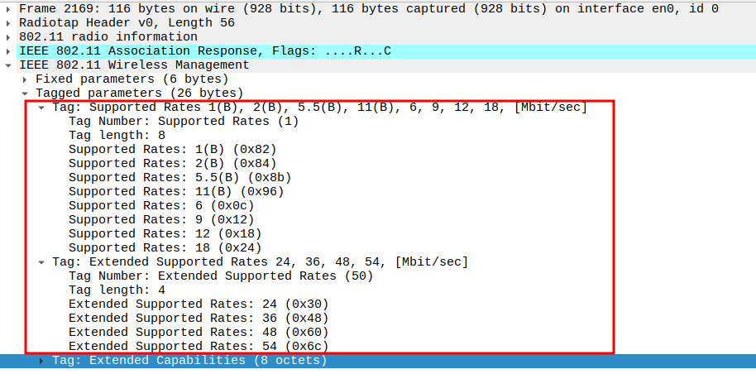Screen dimensions: 756x374
Task: Select Extended Supported Rates: 54 (0x6c)
Action: (x=199, y=347)
